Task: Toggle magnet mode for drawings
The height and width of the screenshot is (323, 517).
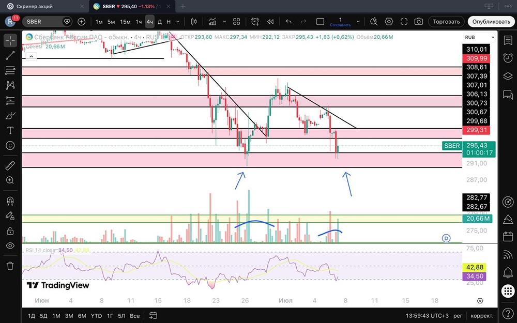Action: [10, 201]
